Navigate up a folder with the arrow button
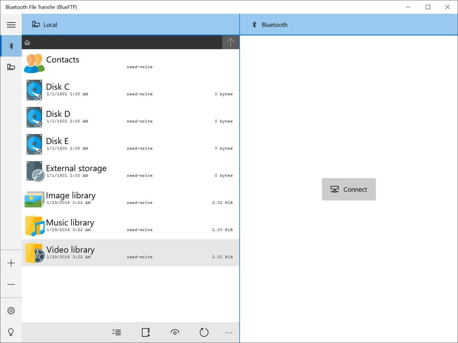Viewport: 458px width, 343px height. (x=231, y=42)
